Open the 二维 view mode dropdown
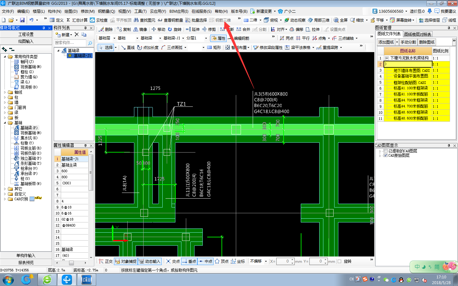The height and width of the screenshot is (286, 458). coord(260,20)
